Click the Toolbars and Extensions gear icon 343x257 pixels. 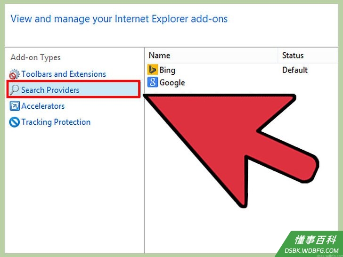point(15,74)
